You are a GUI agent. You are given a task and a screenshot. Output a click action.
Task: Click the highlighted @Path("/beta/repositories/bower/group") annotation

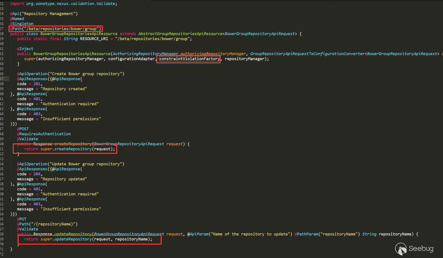(x=55, y=29)
